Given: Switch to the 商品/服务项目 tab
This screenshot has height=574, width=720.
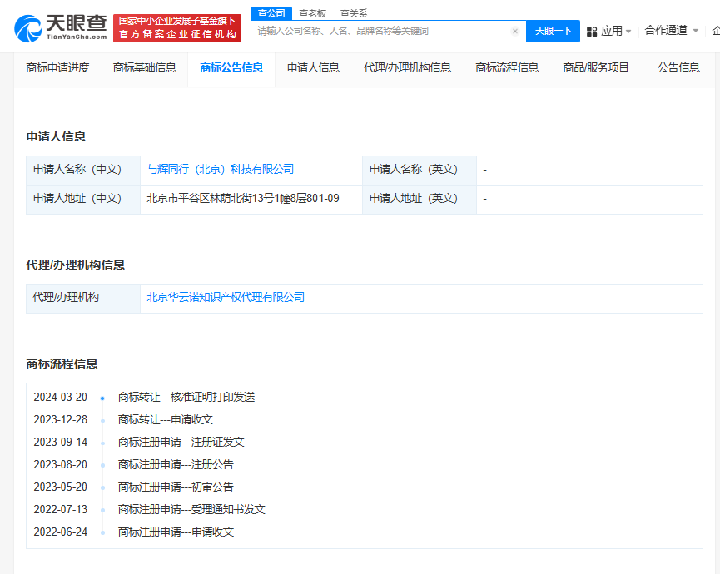Looking at the screenshot, I should click(598, 67).
